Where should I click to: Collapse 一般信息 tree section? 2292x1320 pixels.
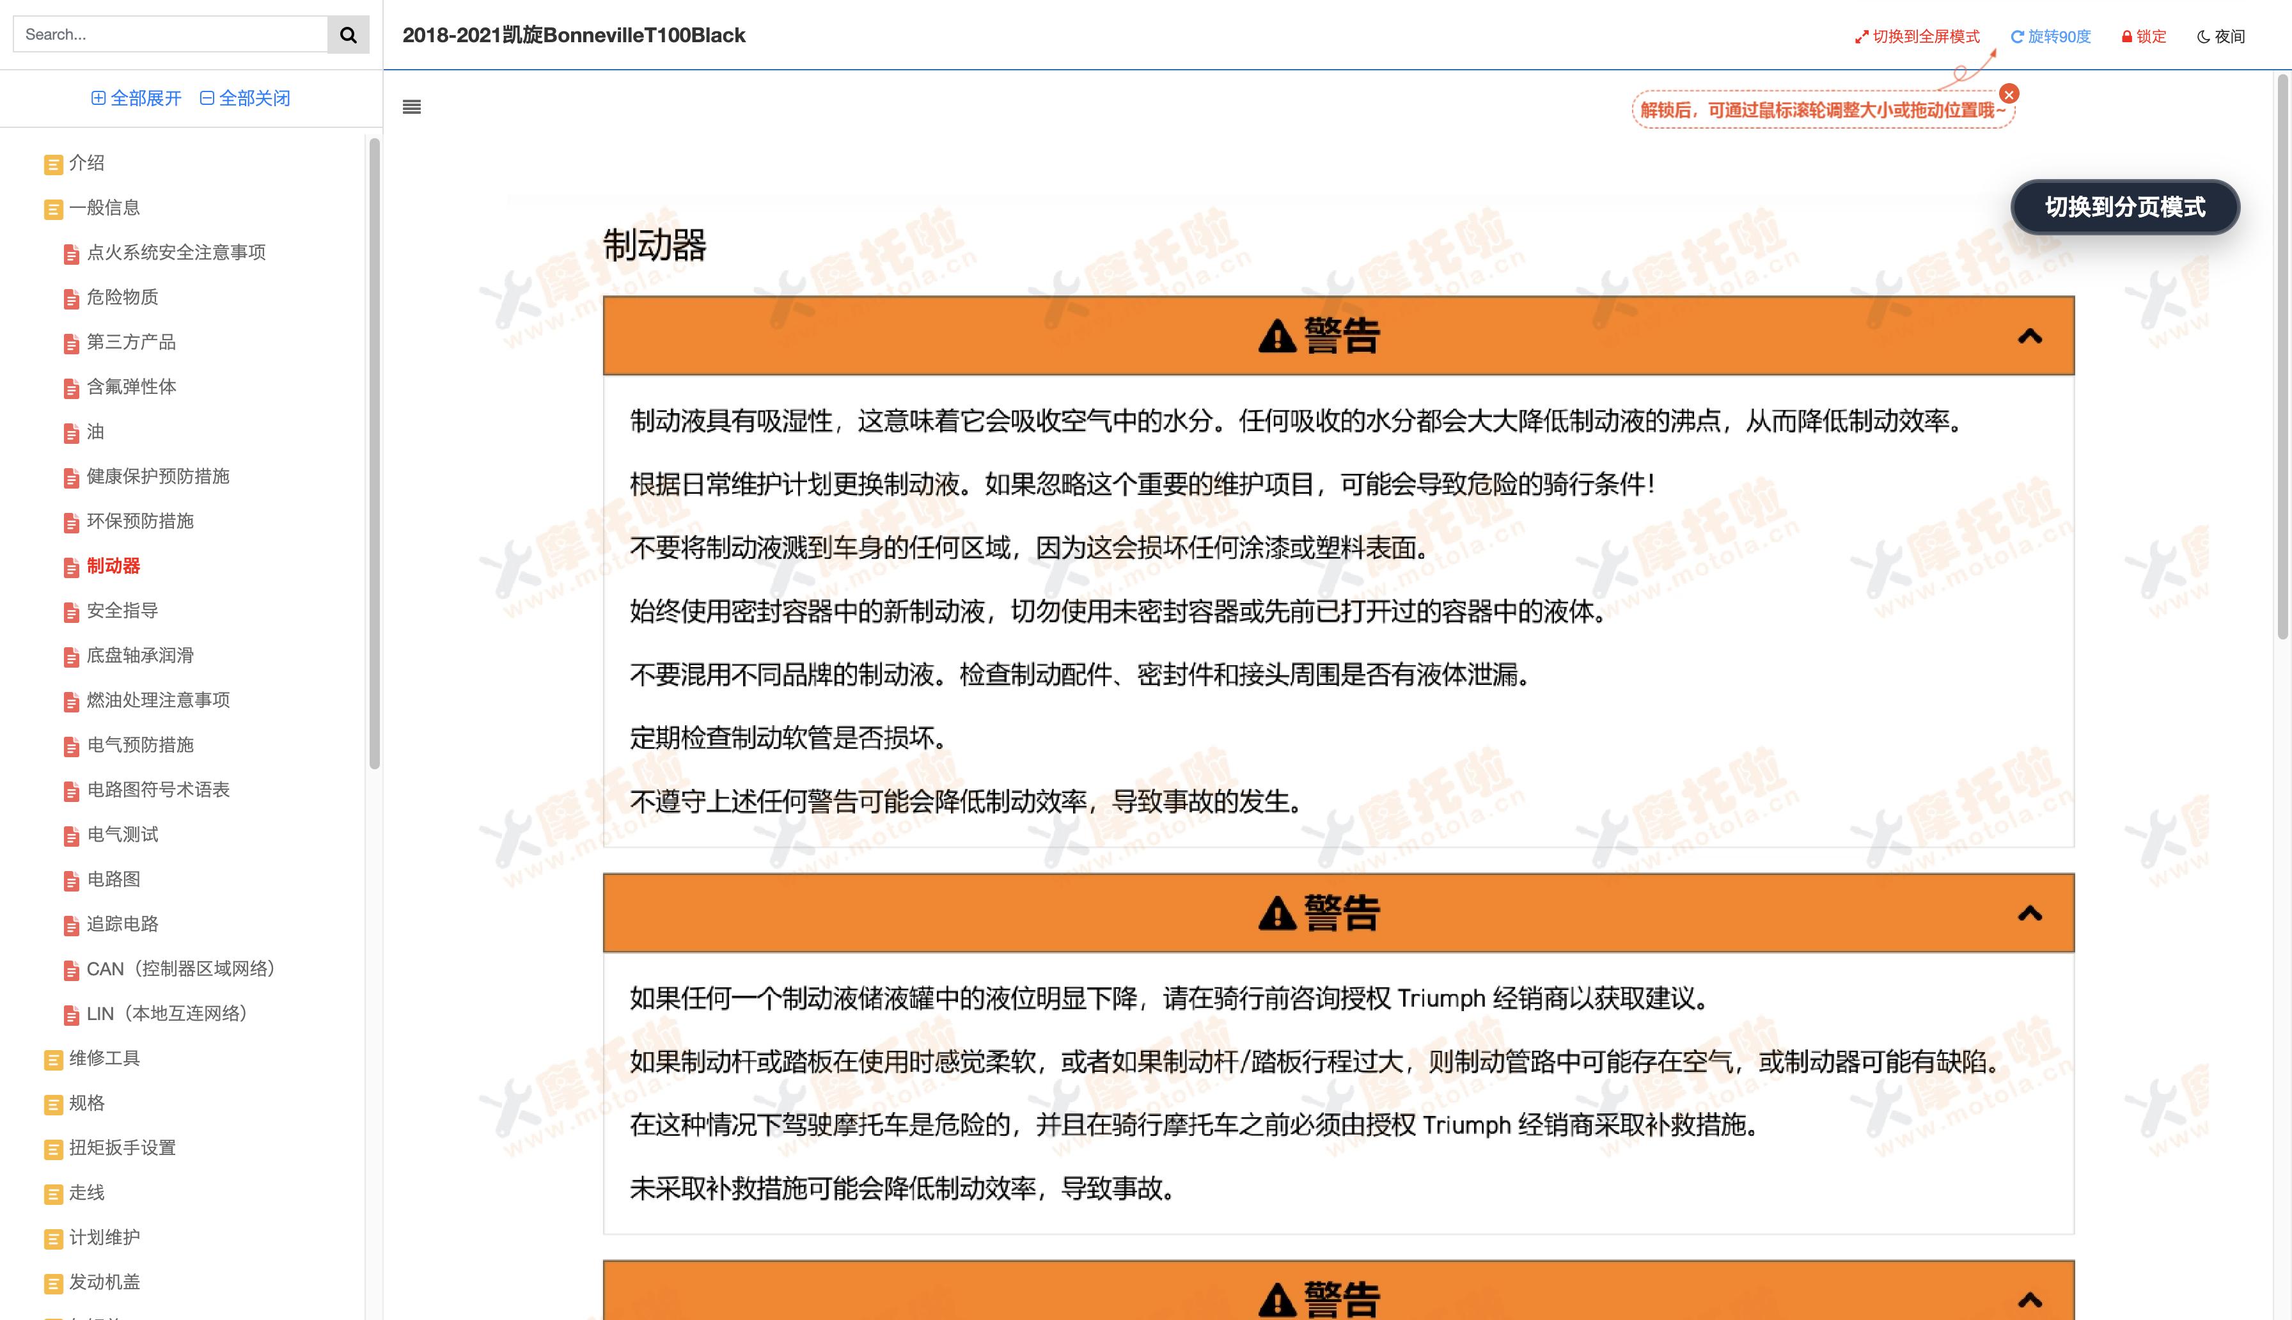pyautogui.click(x=105, y=208)
